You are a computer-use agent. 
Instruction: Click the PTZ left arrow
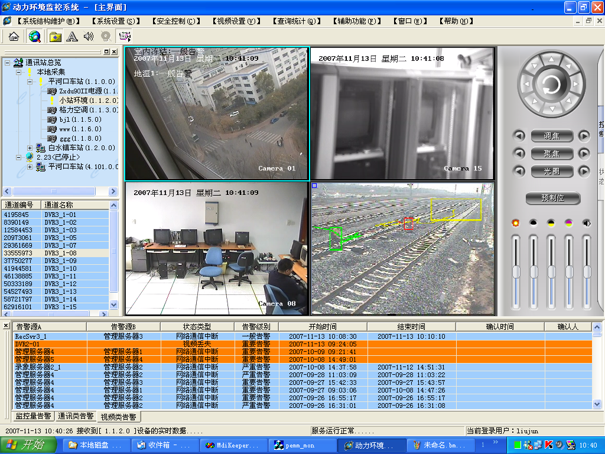click(526, 84)
